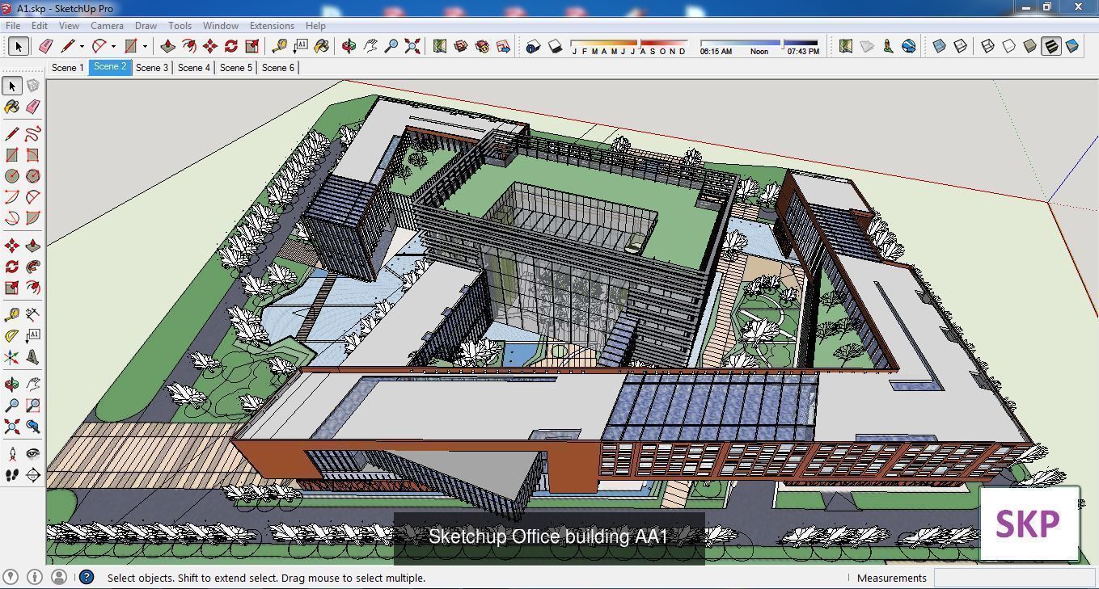Switch to Wireframe style
Screen dimensions: 1099x589
988,46
